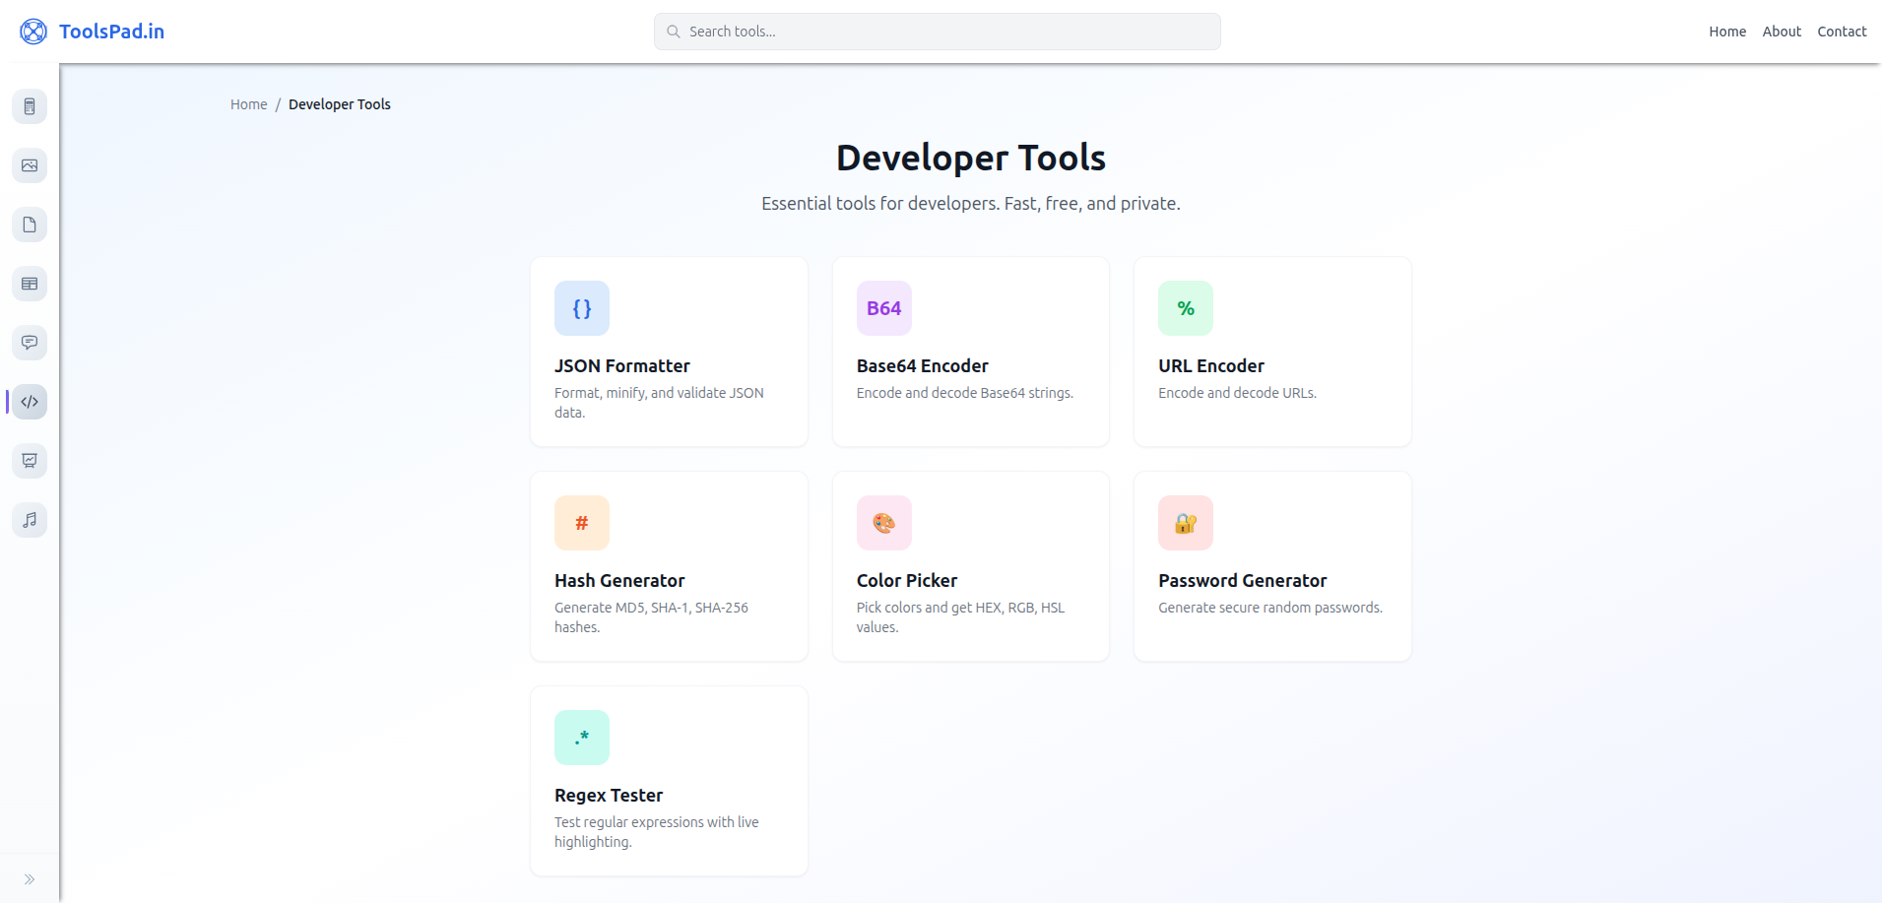The height and width of the screenshot is (903, 1882).
Task: Open the presentation chart tools sidebar icon
Action: coord(30,461)
